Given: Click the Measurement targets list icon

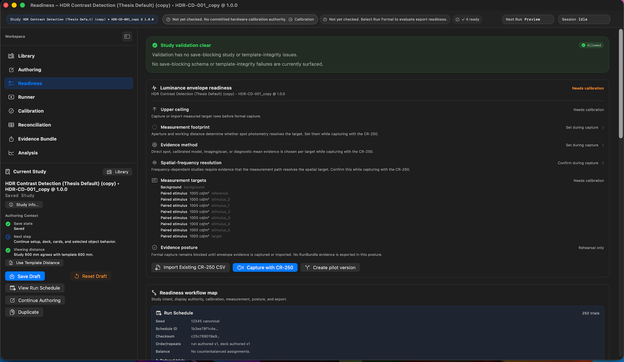Looking at the screenshot, I should click(154, 180).
